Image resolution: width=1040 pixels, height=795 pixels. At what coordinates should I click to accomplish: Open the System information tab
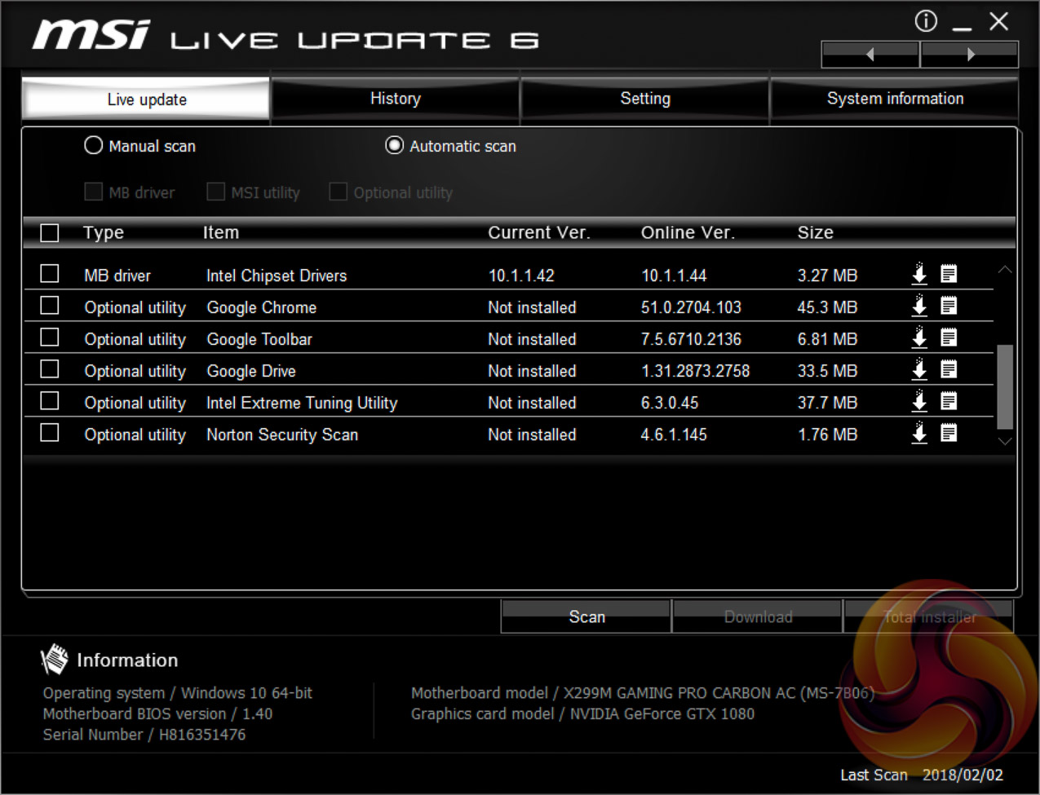(x=895, y=99)
